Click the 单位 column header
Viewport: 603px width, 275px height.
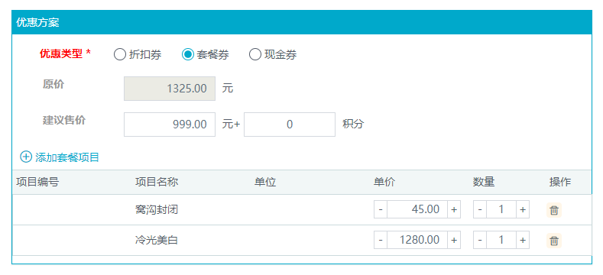click(x=265, y=182)
